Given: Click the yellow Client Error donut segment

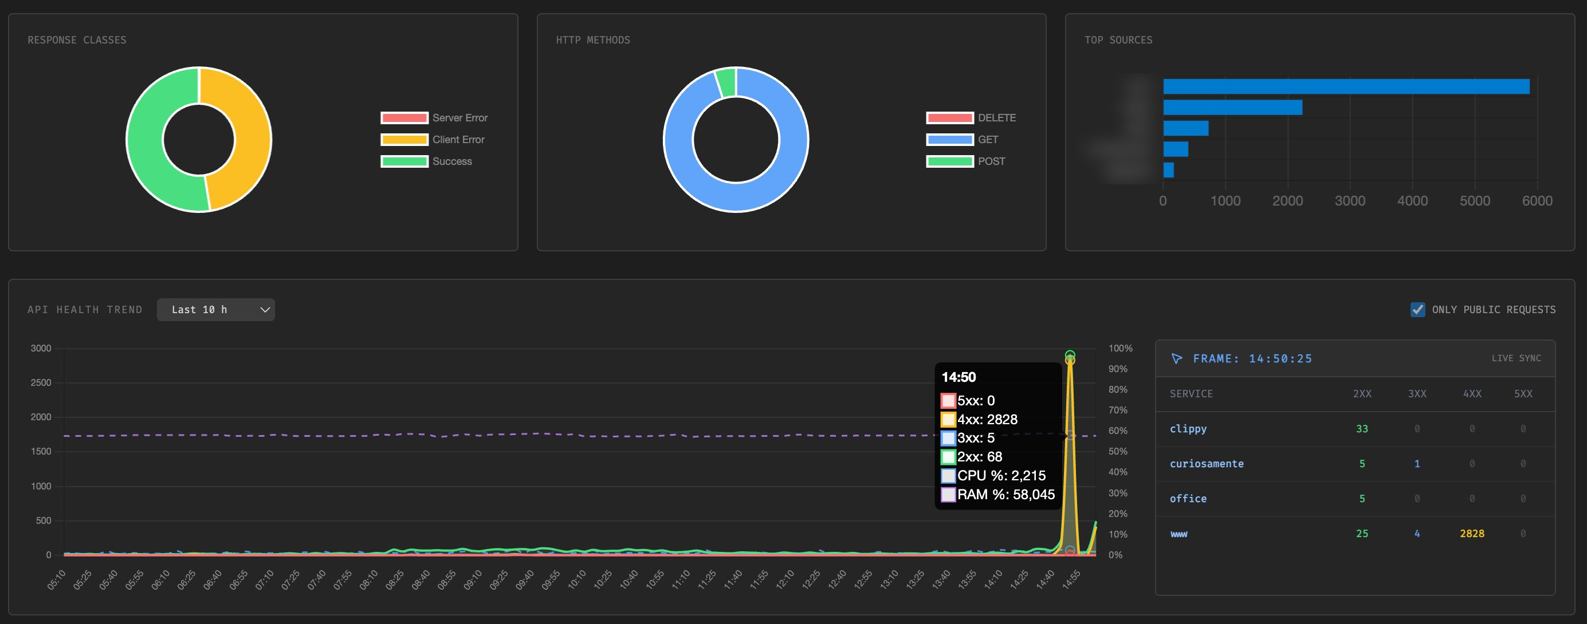Looking at the screenshot, I should [x=253, y=135].
